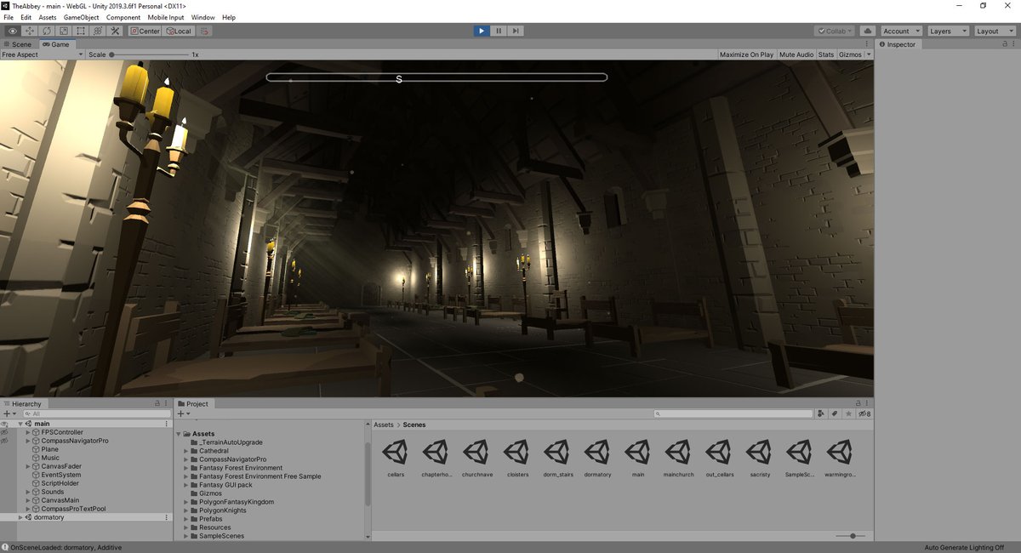Adjust the Game view Scale slider
The image size is (1021, 553).
149,54
